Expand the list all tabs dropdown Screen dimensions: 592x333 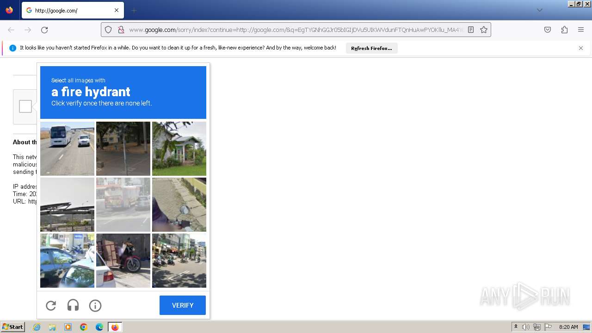tap(539, 10)
